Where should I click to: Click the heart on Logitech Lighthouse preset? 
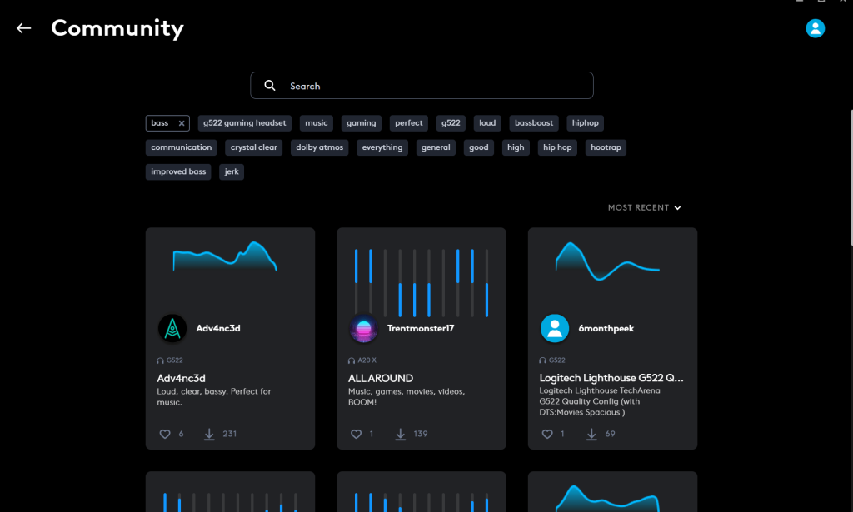[547, 435]
